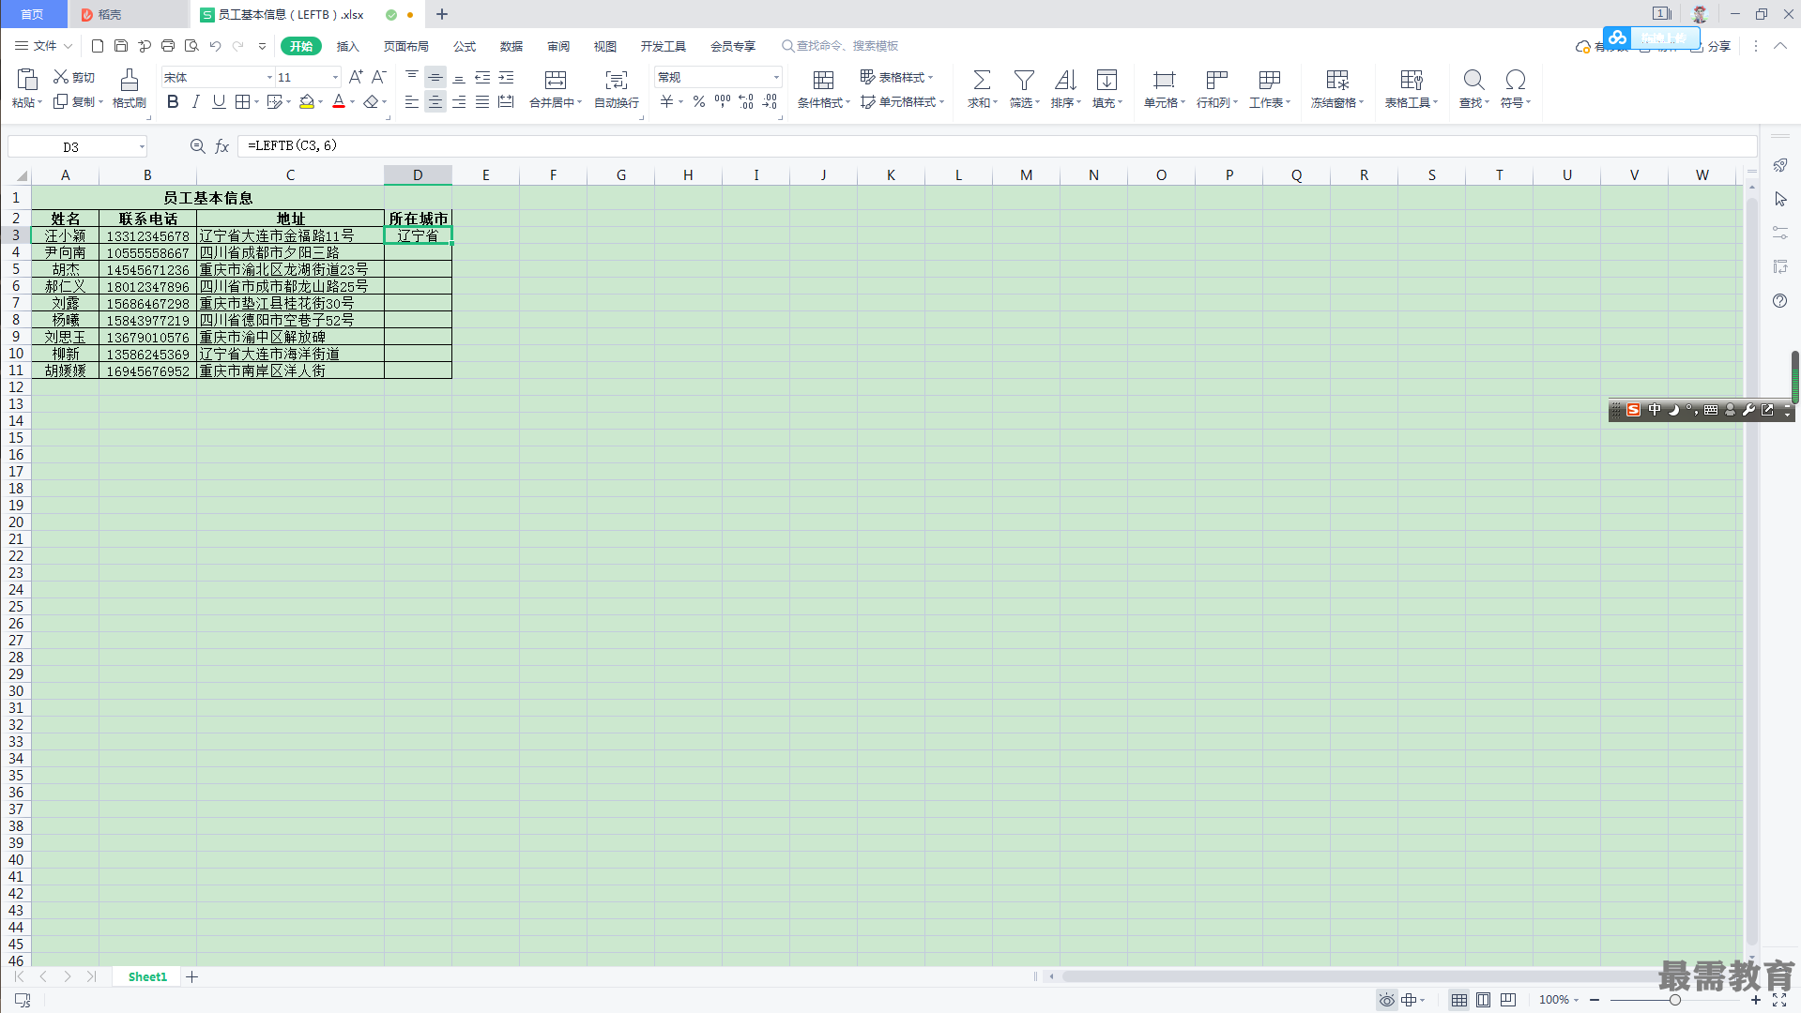The height and width of the screenshot is (1013, 1801).
Task: Toggle align text right
Action: [459, 102]
